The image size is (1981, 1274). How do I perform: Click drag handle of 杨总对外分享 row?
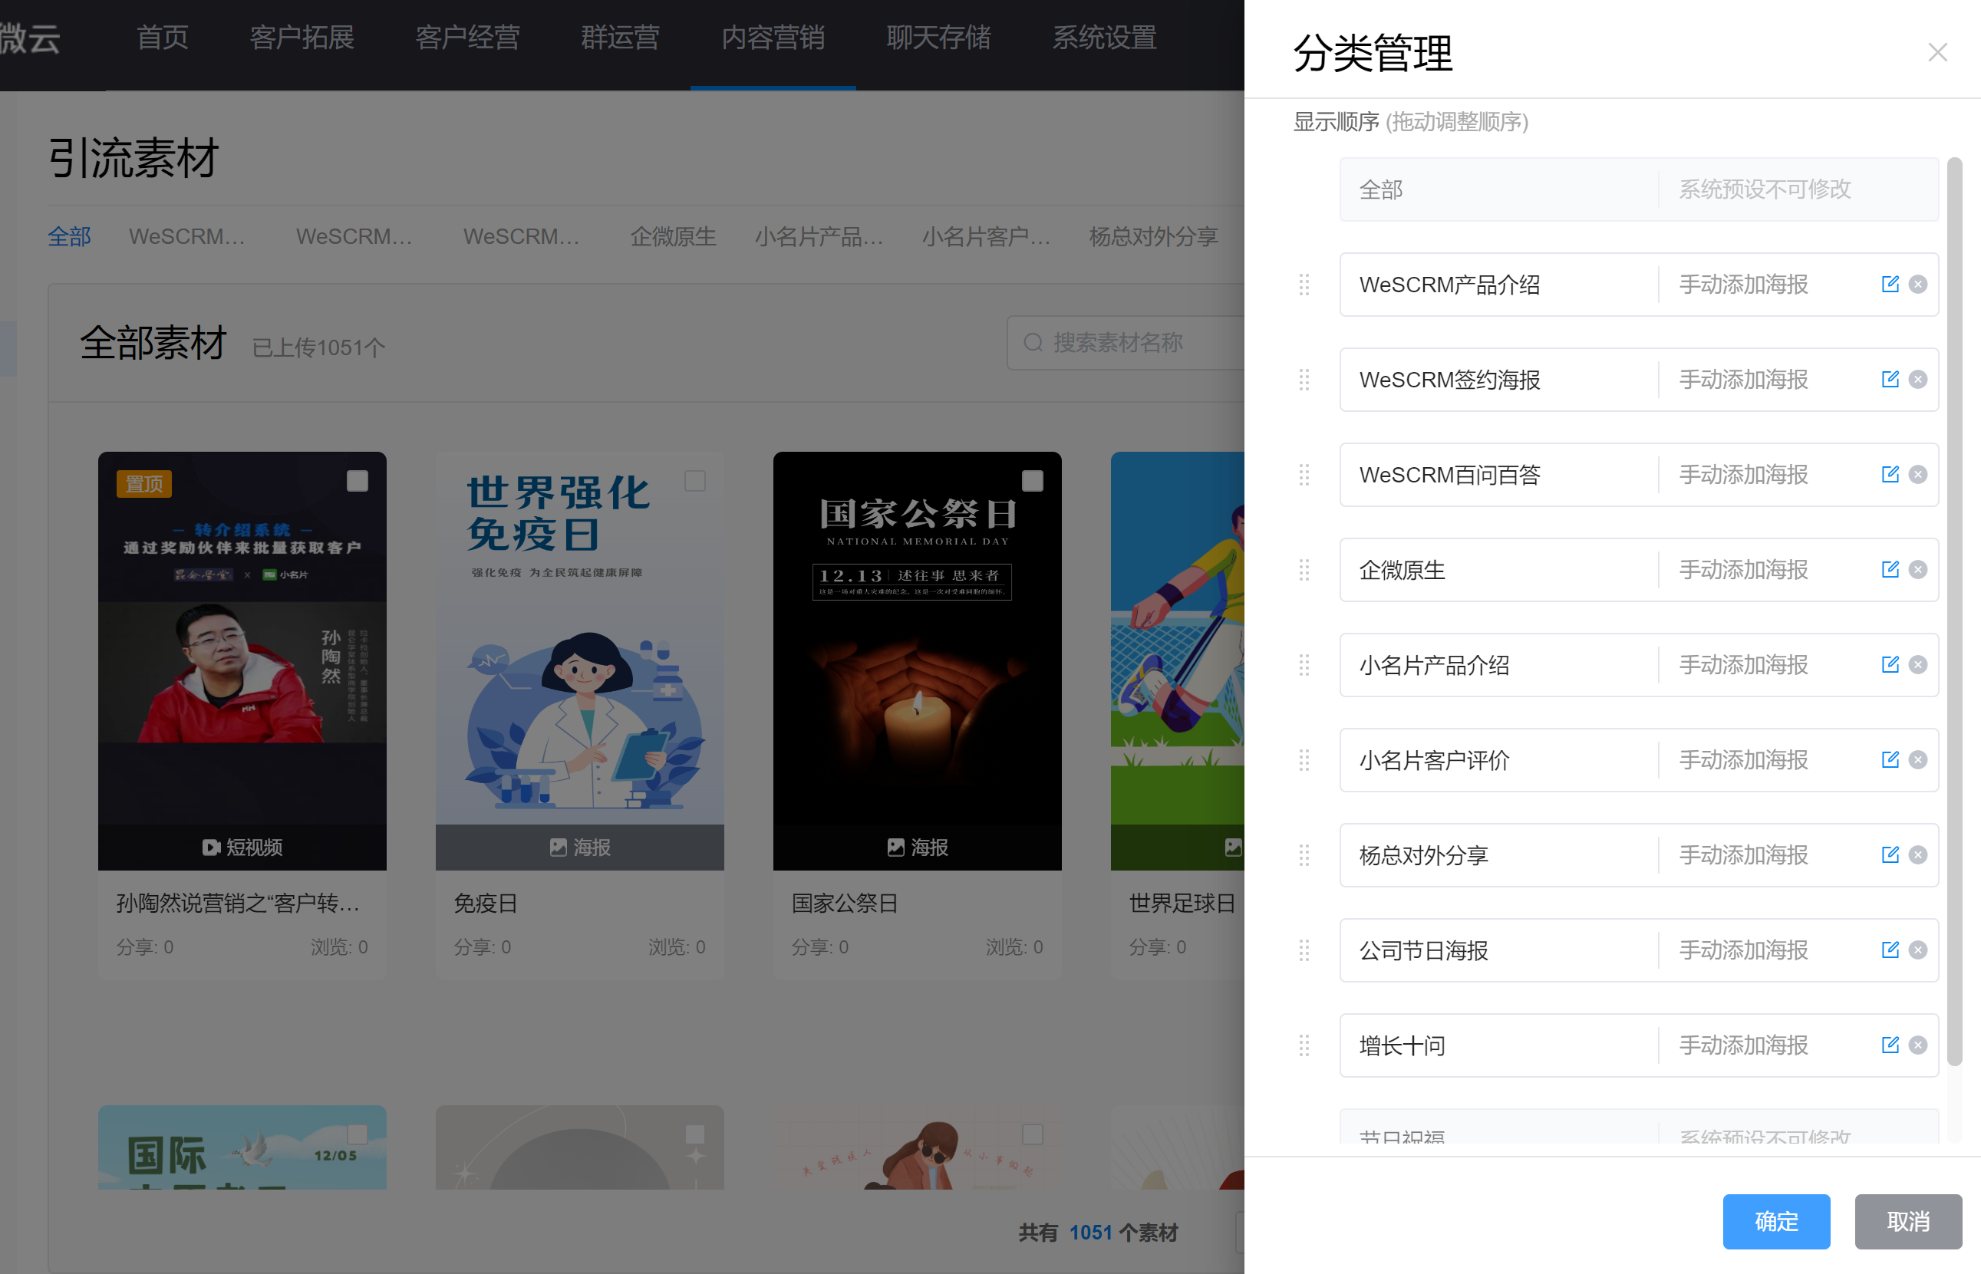tap(1304, 855)
